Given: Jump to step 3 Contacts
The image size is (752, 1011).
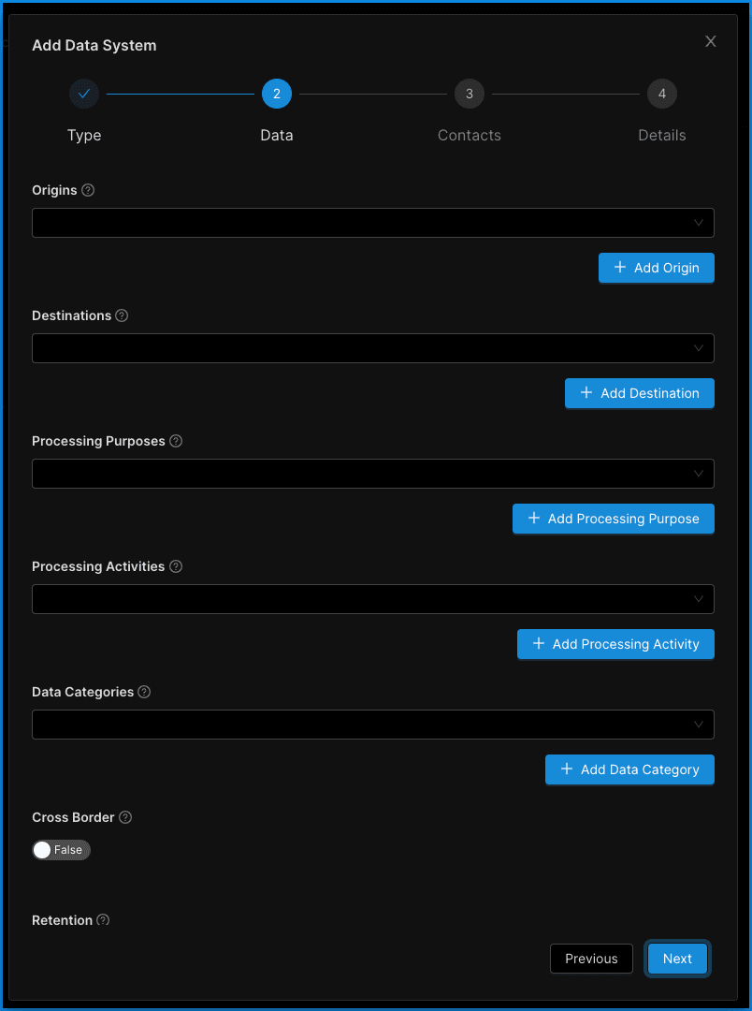Looking at the screenshot, I should click(470, 94).
